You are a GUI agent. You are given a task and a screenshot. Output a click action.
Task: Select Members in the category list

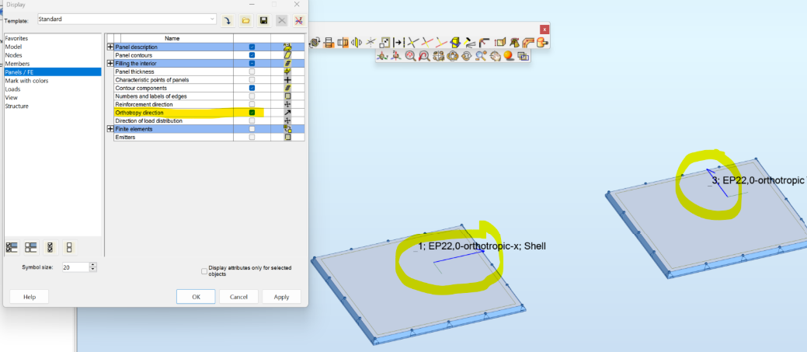17,63
